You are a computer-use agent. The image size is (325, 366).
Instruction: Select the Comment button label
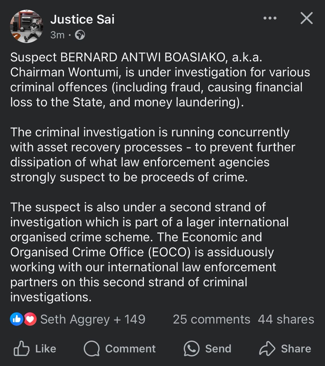(x=130, y=349)
